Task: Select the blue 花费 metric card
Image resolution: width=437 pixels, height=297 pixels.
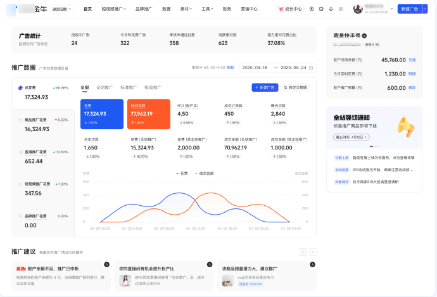Action: tap(101, 113)
